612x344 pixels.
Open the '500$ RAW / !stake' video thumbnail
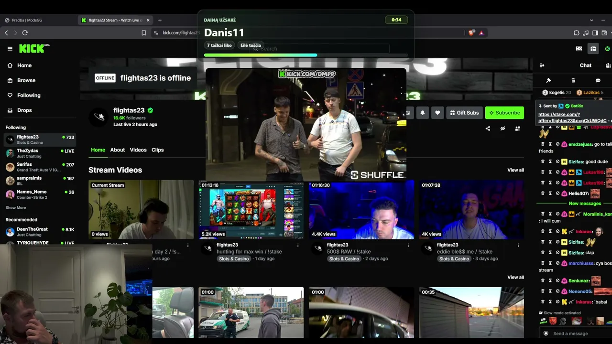tap(361, 210)
